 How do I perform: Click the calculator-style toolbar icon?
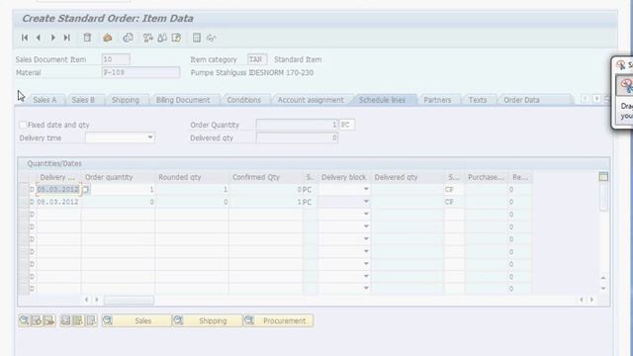(197, 38)
